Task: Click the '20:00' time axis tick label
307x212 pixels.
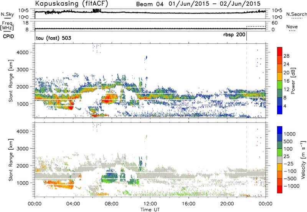Action: (x=227, y=204)
